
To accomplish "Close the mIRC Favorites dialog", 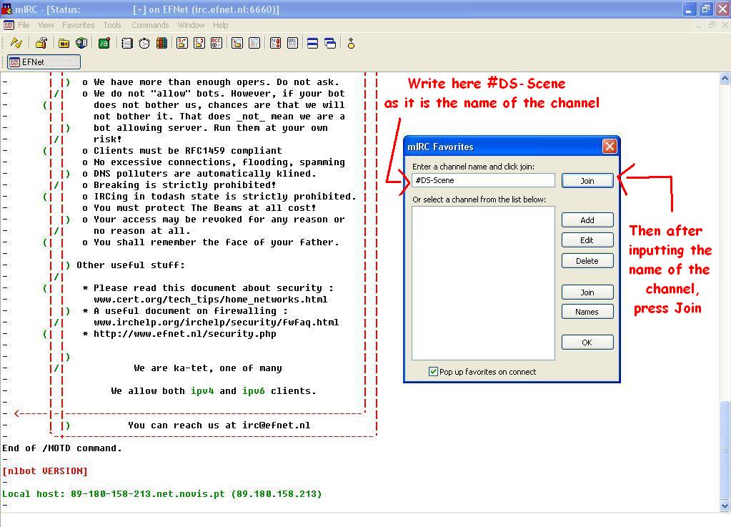I will coord(610,147).
